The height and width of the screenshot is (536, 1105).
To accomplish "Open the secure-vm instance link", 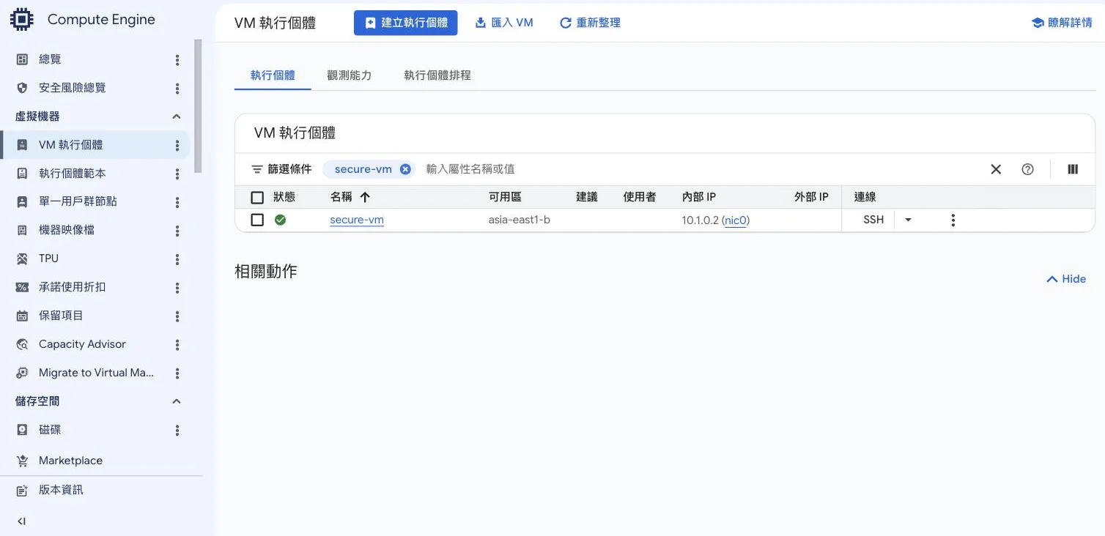I will (x=357, y=220).
